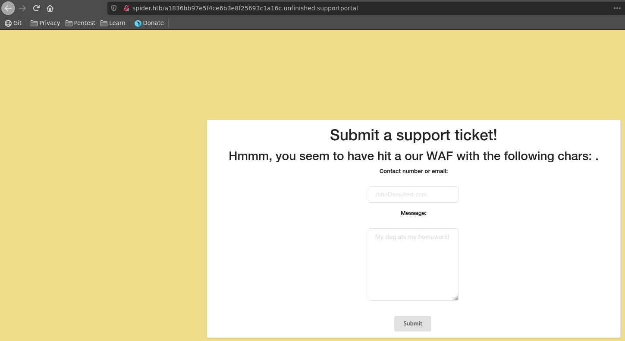Click the browser back arrow button

click(x=8, y=8)
